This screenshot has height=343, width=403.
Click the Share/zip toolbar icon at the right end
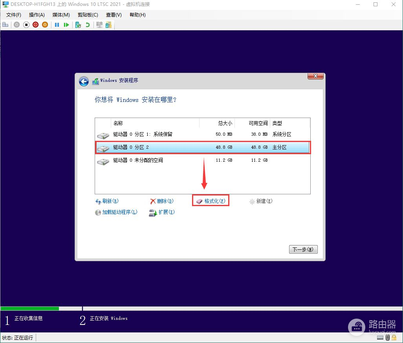pyautogui.click(x=108, y=25)
